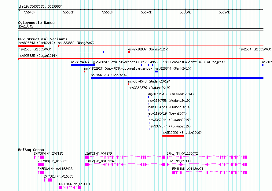This screenshot has height=191, width=272.
Task: Open nsv3360011 (Audano2019) variant label
Action: (170, 120)
